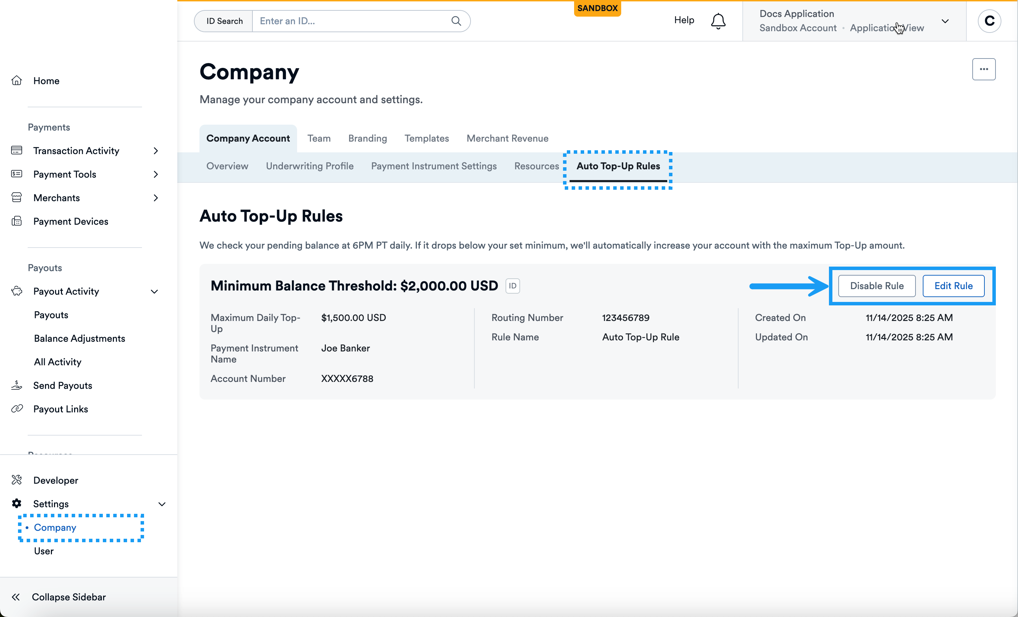Open the user avatar C circle

tap(989, 21)
